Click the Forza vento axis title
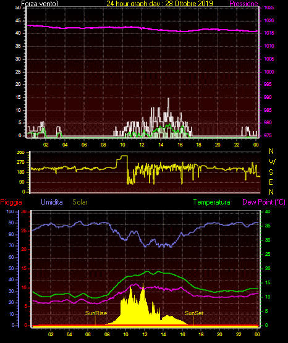 click(40, 4)
